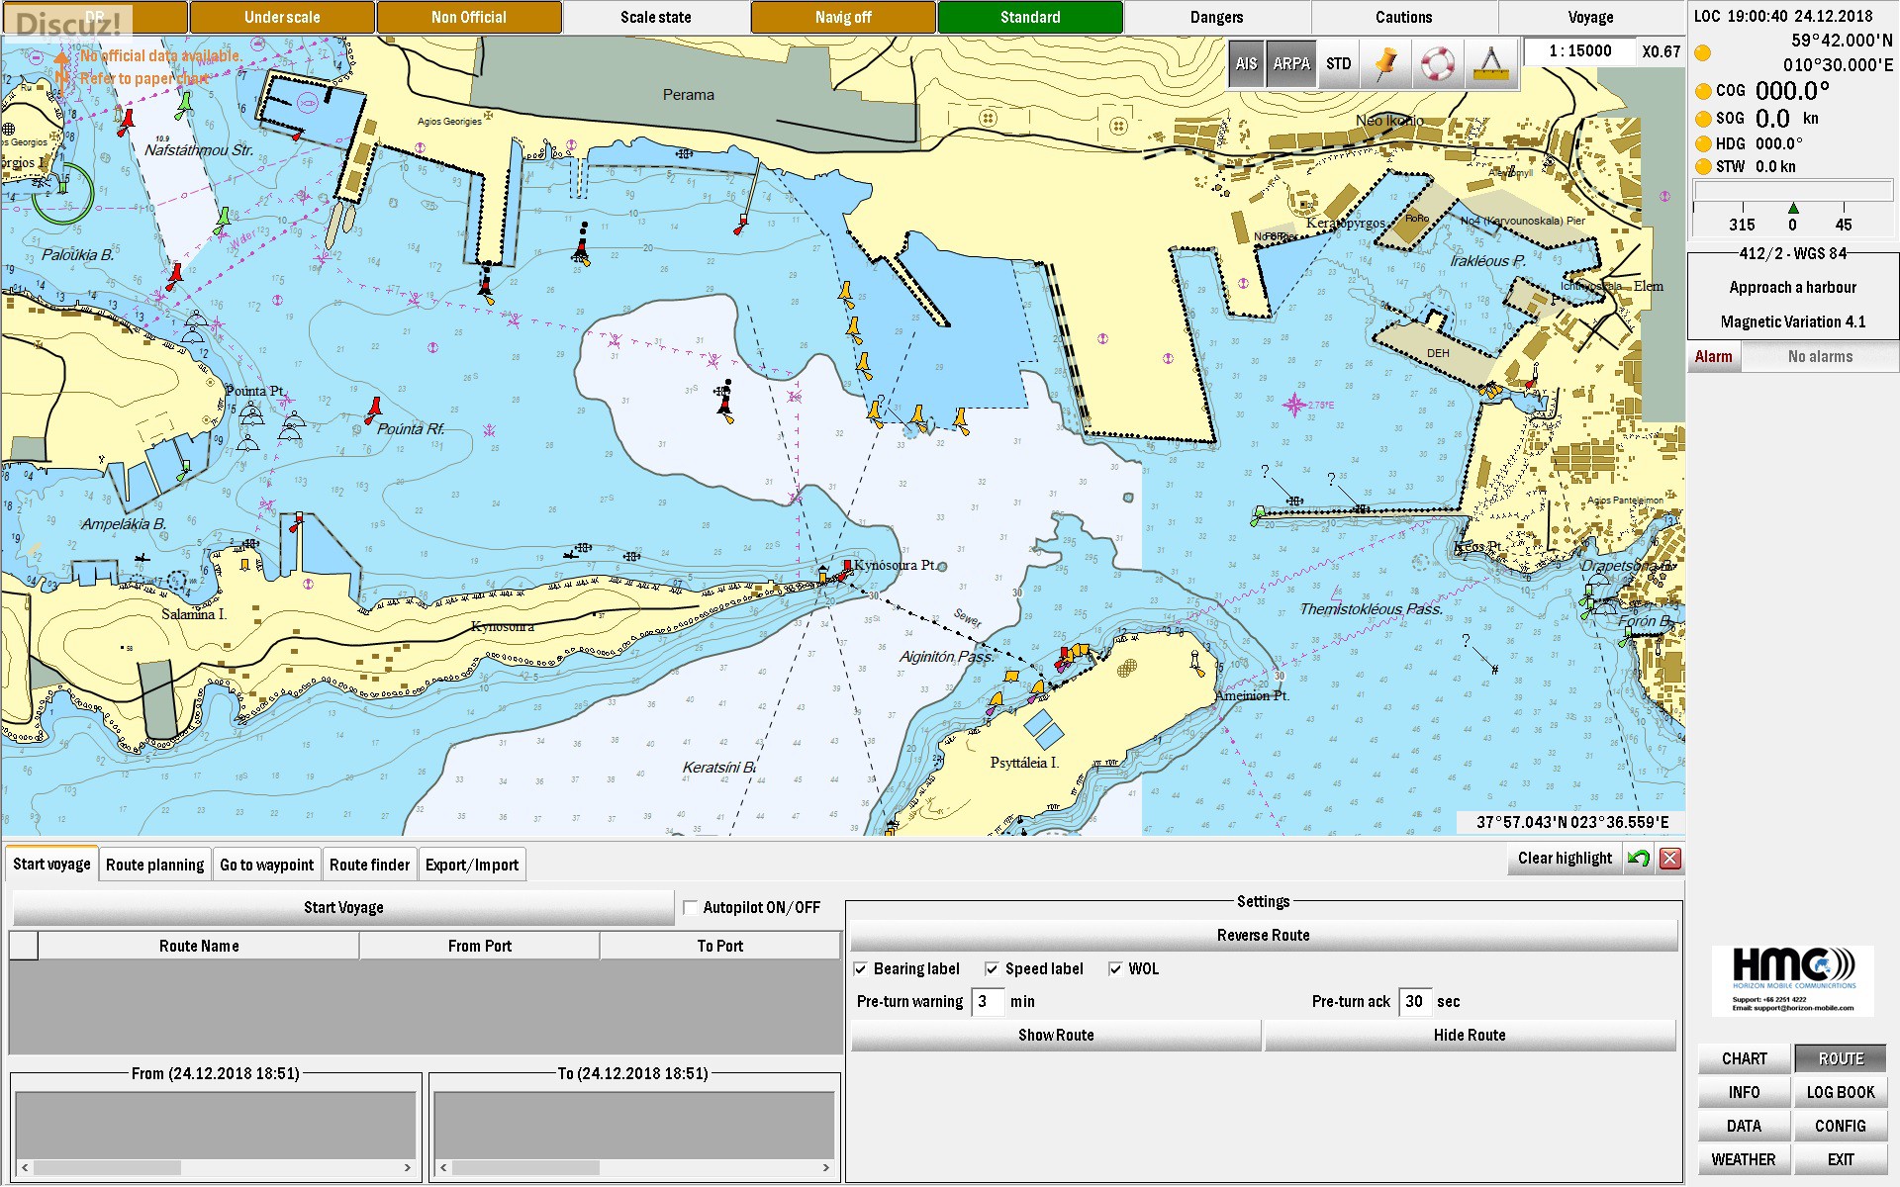Click the To list right scroll arrow
This screenshot has width=1900, height=1187.
[x=825, y=1168]
